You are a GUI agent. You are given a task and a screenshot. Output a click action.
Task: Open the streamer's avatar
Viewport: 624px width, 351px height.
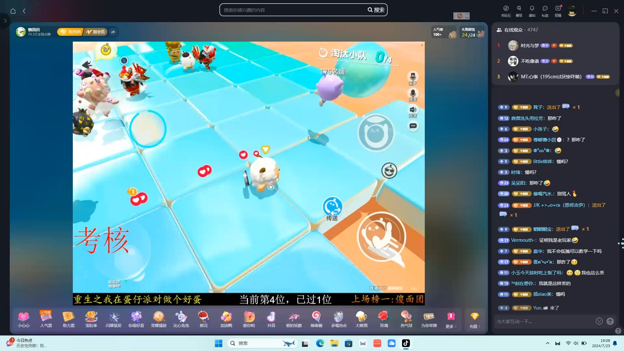click(x=21, y=32)
